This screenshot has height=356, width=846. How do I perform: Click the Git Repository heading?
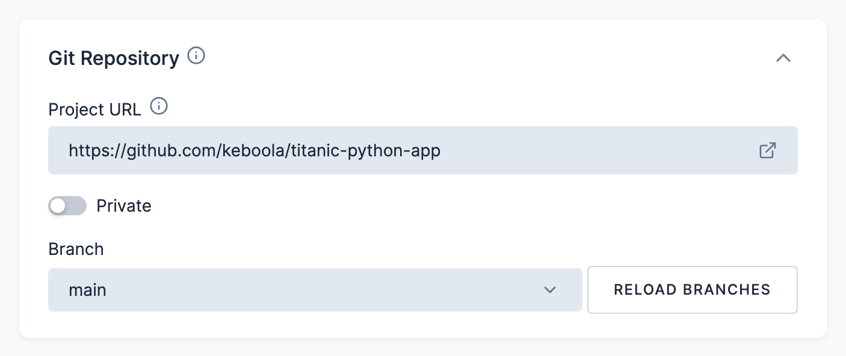[x=114, y=58]
